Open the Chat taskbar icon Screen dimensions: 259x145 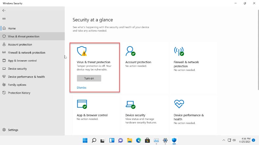[121, 140]
